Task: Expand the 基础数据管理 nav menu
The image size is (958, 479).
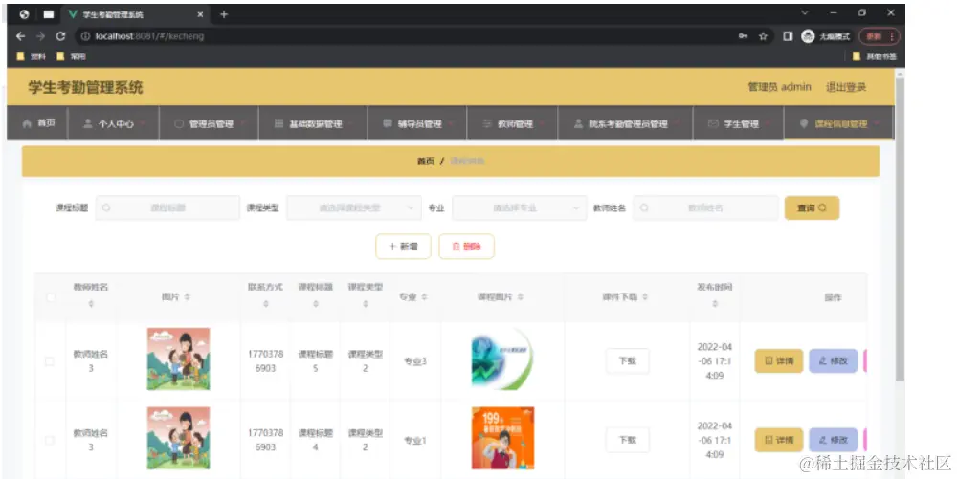Action: pyautogui.click(x=313, y=123)
